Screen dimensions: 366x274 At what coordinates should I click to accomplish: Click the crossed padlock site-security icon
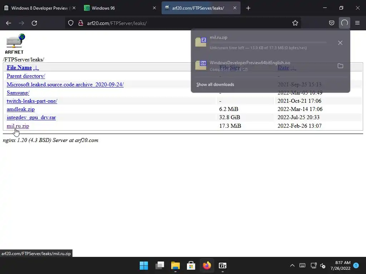pos(81,23)
